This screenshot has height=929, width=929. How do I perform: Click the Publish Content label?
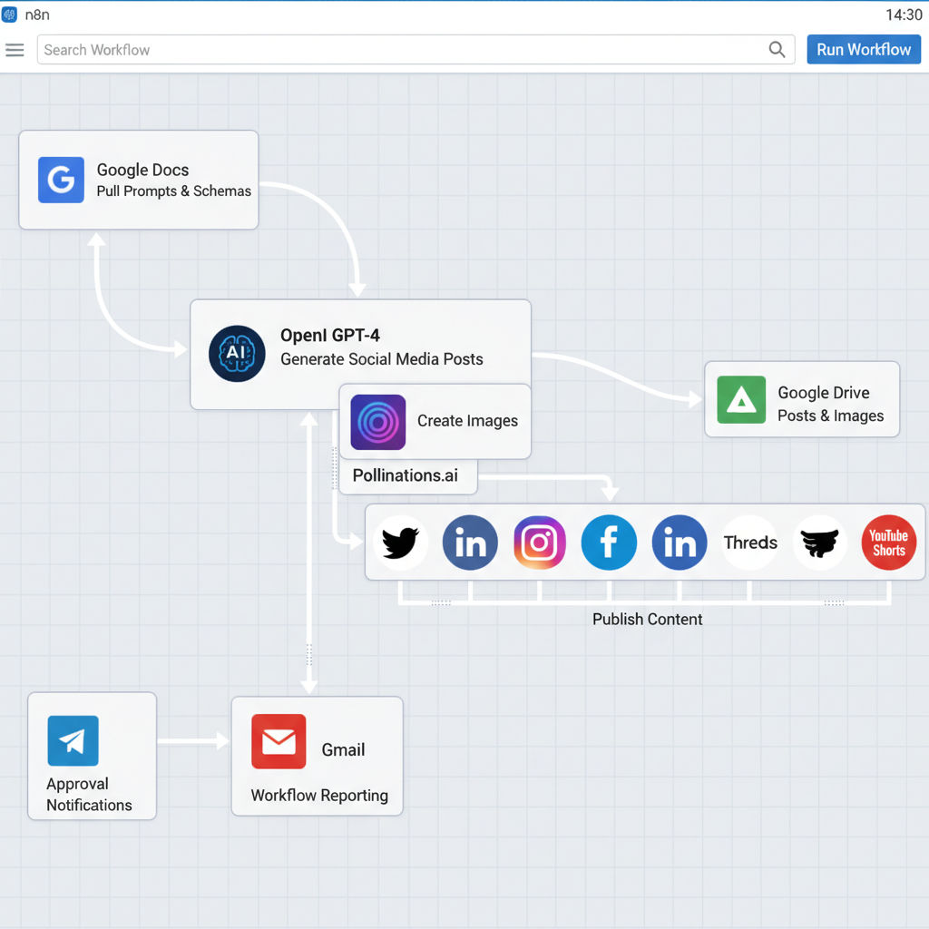tap(647, 619)
